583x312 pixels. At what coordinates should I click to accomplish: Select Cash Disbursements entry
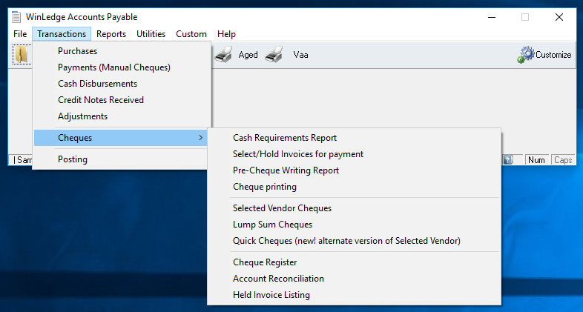click(x=98, y=84)
